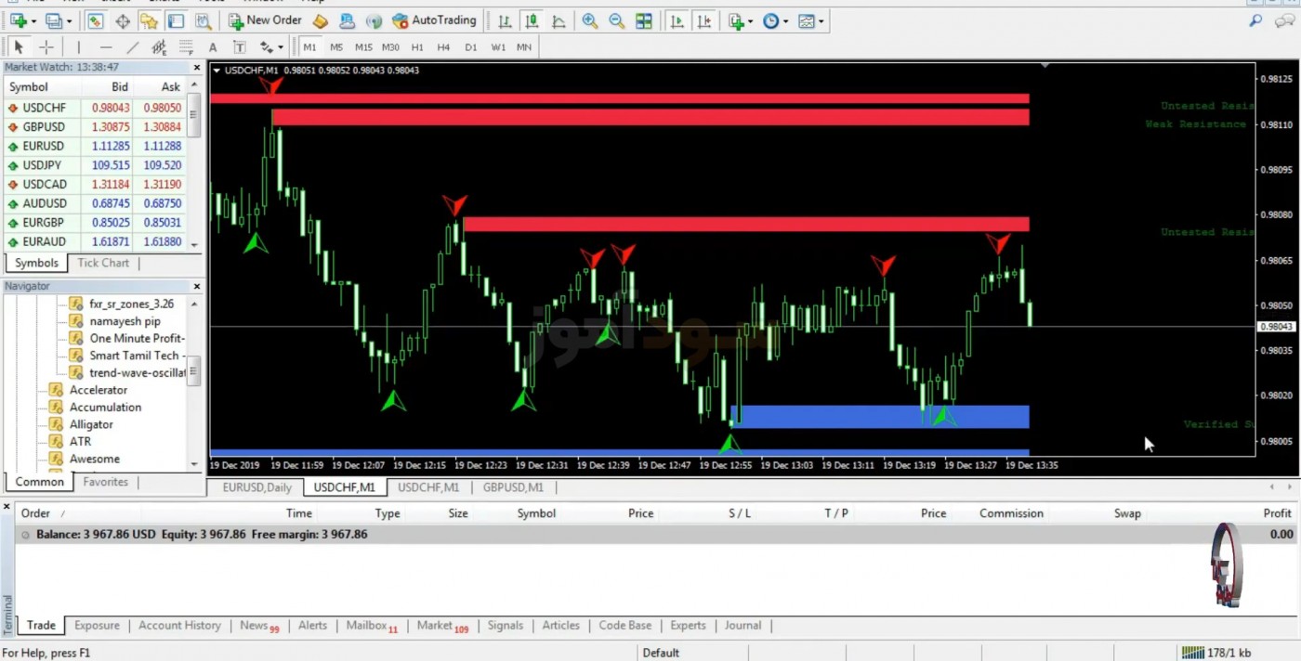Click the search magnifier icon

[x=1255, y=20]
